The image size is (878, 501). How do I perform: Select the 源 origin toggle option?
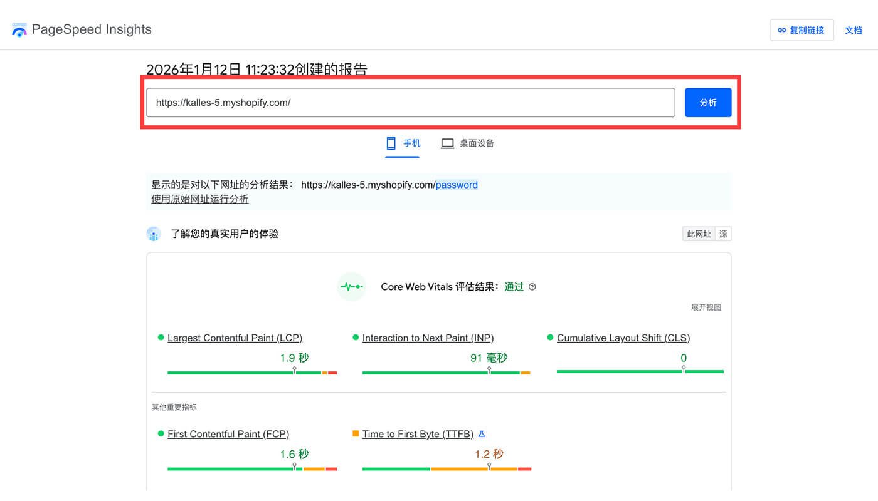(x=723, y=234)
